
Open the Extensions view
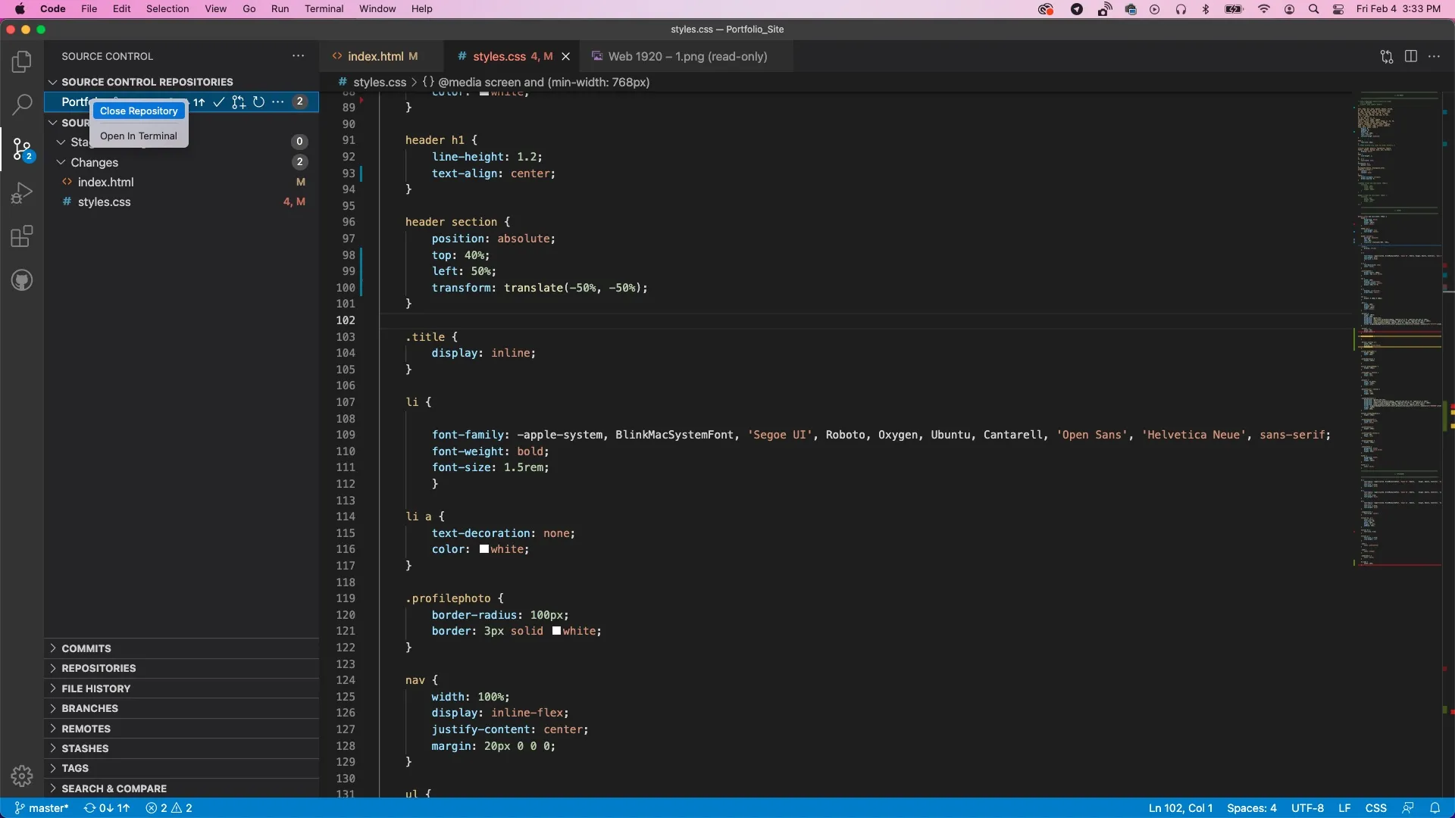(22, 237)
